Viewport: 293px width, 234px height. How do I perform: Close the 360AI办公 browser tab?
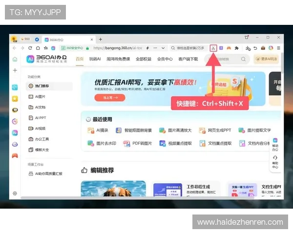pyautogui.click(x=92, y=39)
